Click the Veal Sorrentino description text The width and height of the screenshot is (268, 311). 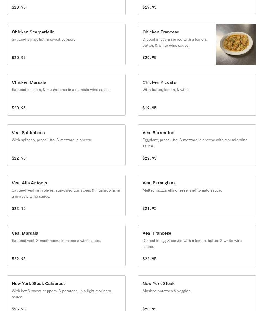[195, 143]
